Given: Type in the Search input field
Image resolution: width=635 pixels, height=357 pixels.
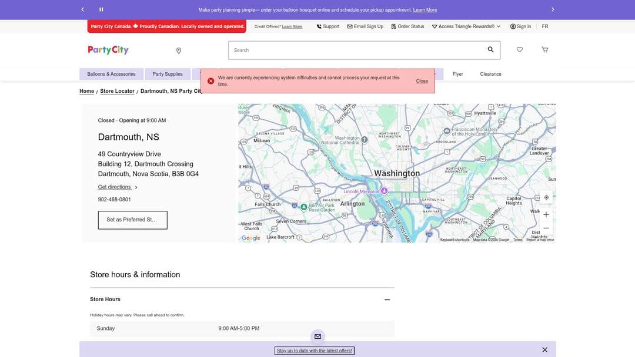Looking at the screenshot, I should point(353,49).
